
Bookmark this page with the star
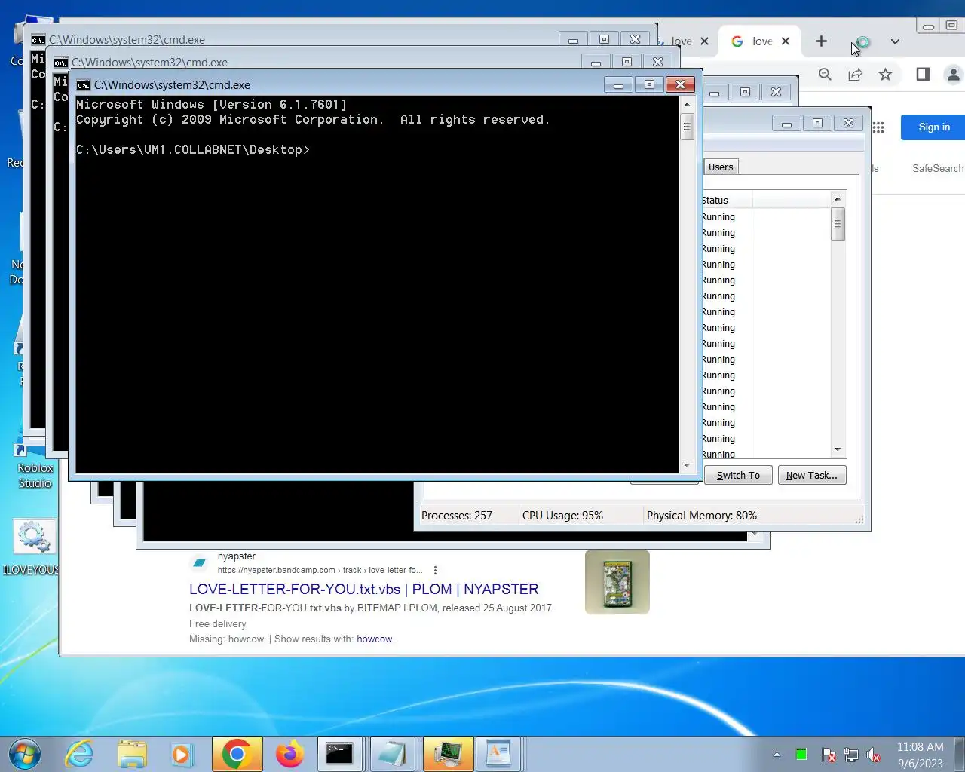885,74
